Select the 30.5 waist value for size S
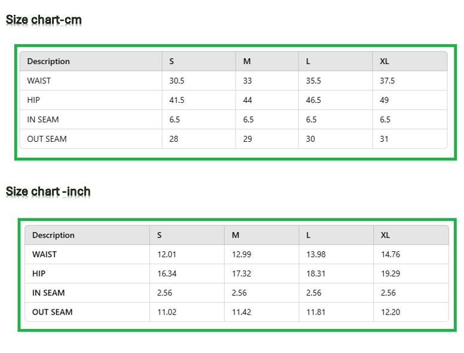The height and width of the screenshot is (353, 464). point(176,81)
